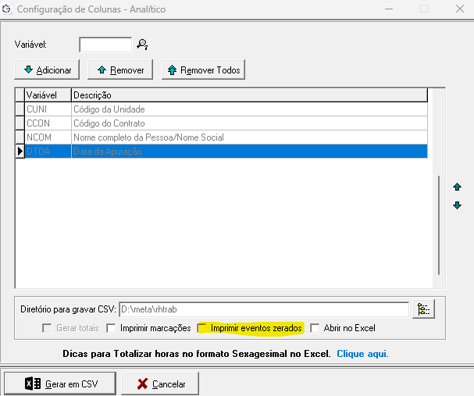Screen dimensions: 474x396
Task: Click the search icon beside Variável field
Action: (142, 45)
